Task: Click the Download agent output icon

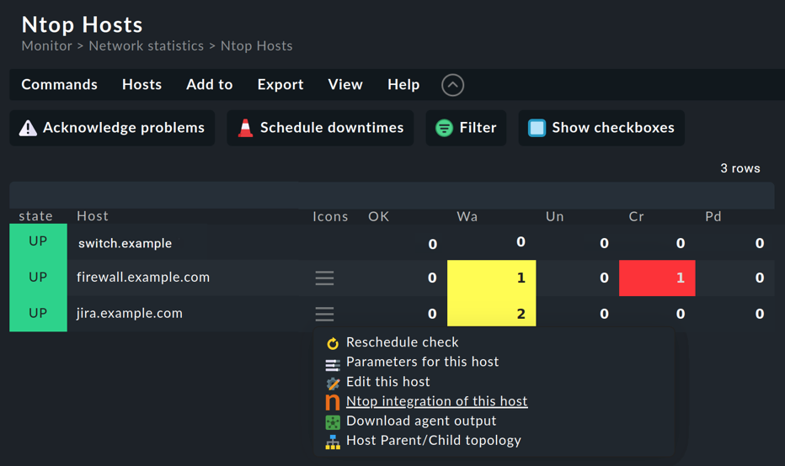Action: [x=333, y=422]
